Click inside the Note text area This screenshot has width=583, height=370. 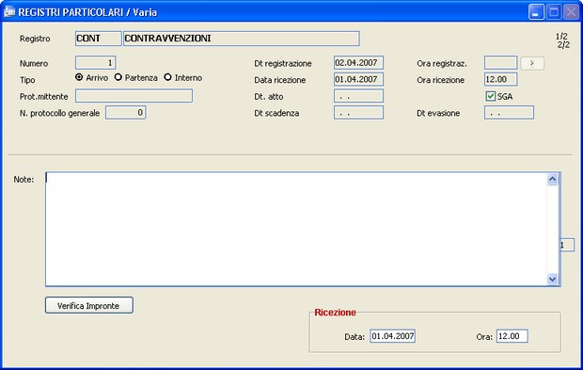(296, 229)
